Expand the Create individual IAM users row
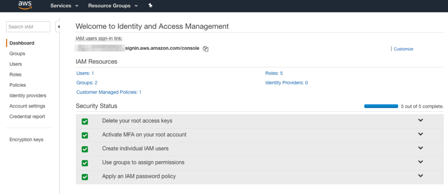The height and width of the screenshot is (194, 448). [420, 148]
